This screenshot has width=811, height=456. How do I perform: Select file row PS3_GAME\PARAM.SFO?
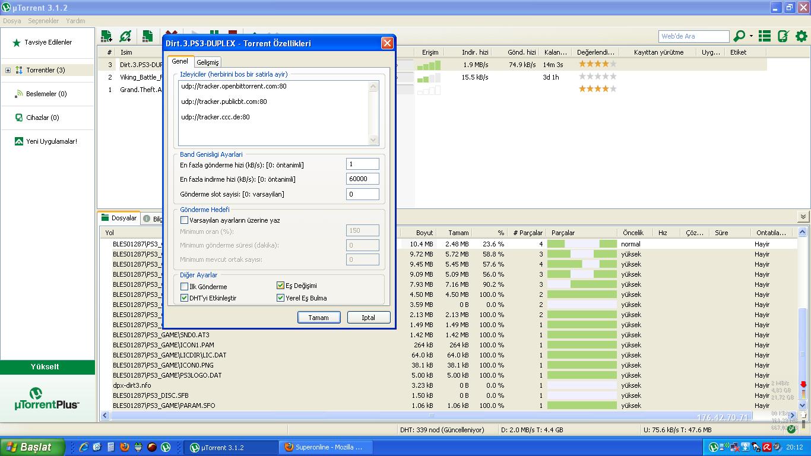pyautogui.click(x=448, y=406)
